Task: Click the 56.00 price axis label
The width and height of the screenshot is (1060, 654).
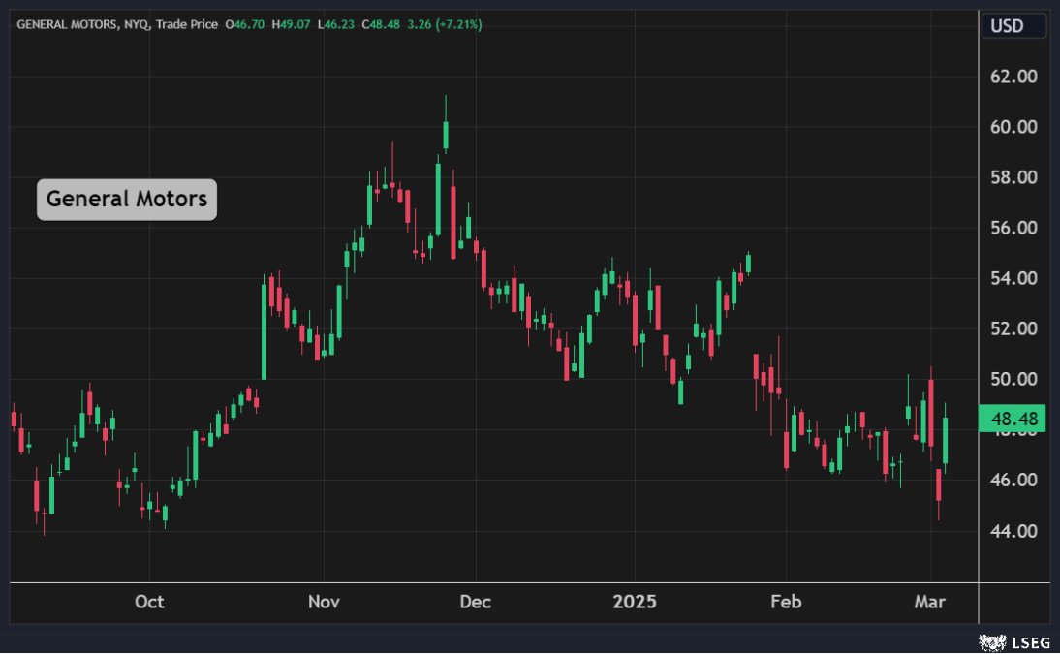Action: click(1013, 228)
